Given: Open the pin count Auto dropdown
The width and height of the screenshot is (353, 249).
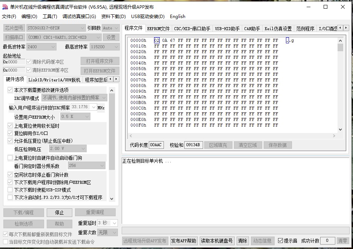Looking at the screenshot, I should (110, 28).
